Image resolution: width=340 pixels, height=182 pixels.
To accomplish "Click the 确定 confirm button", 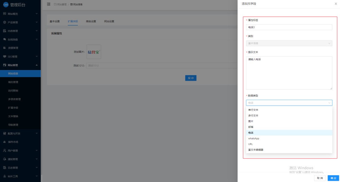I will (333, 178).
